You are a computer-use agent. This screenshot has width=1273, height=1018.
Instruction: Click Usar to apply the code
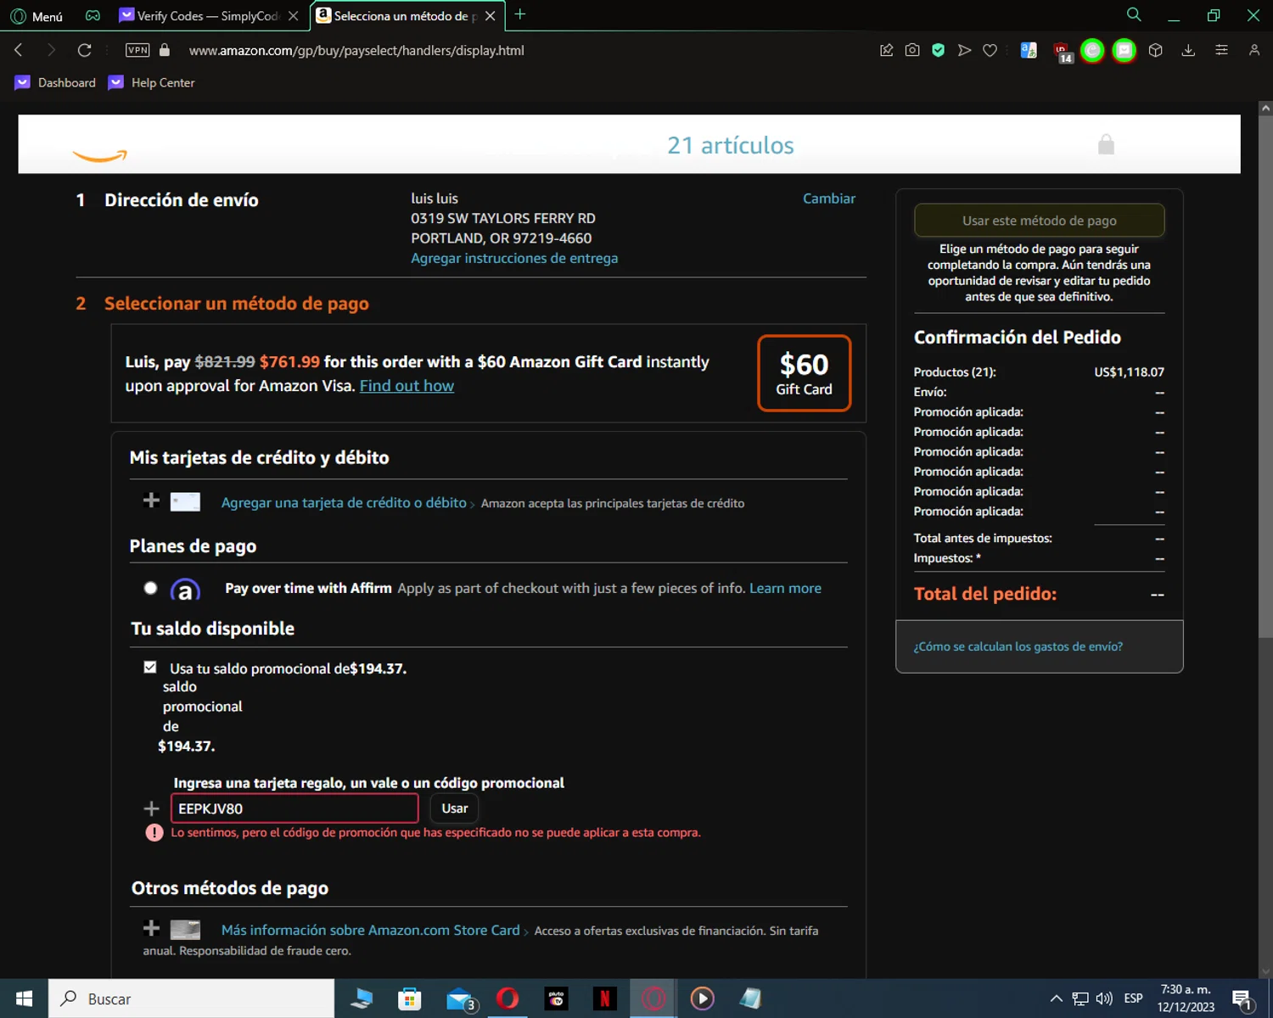click(455, 808)
